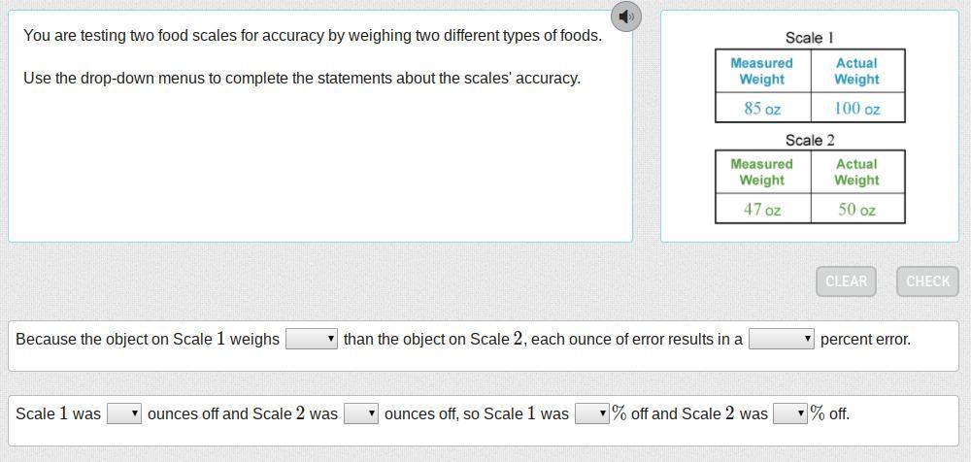Click the "Scale 2" table title
Screen dimensions: 971x462
[x=810, y=140]
